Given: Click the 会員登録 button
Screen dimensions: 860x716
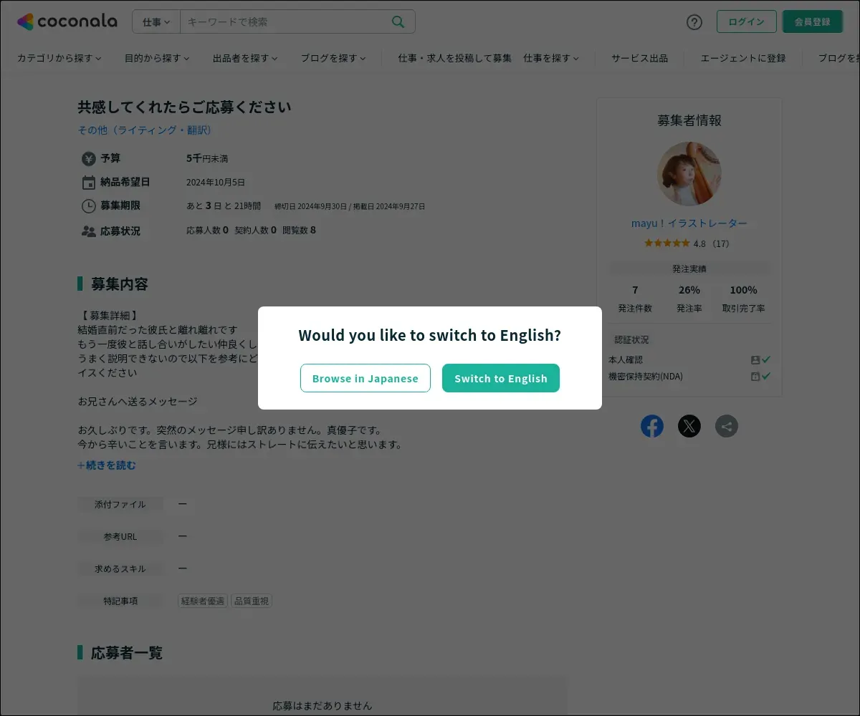Looking at the screenshot, I should pyautogui.click(x=812, y=21).
